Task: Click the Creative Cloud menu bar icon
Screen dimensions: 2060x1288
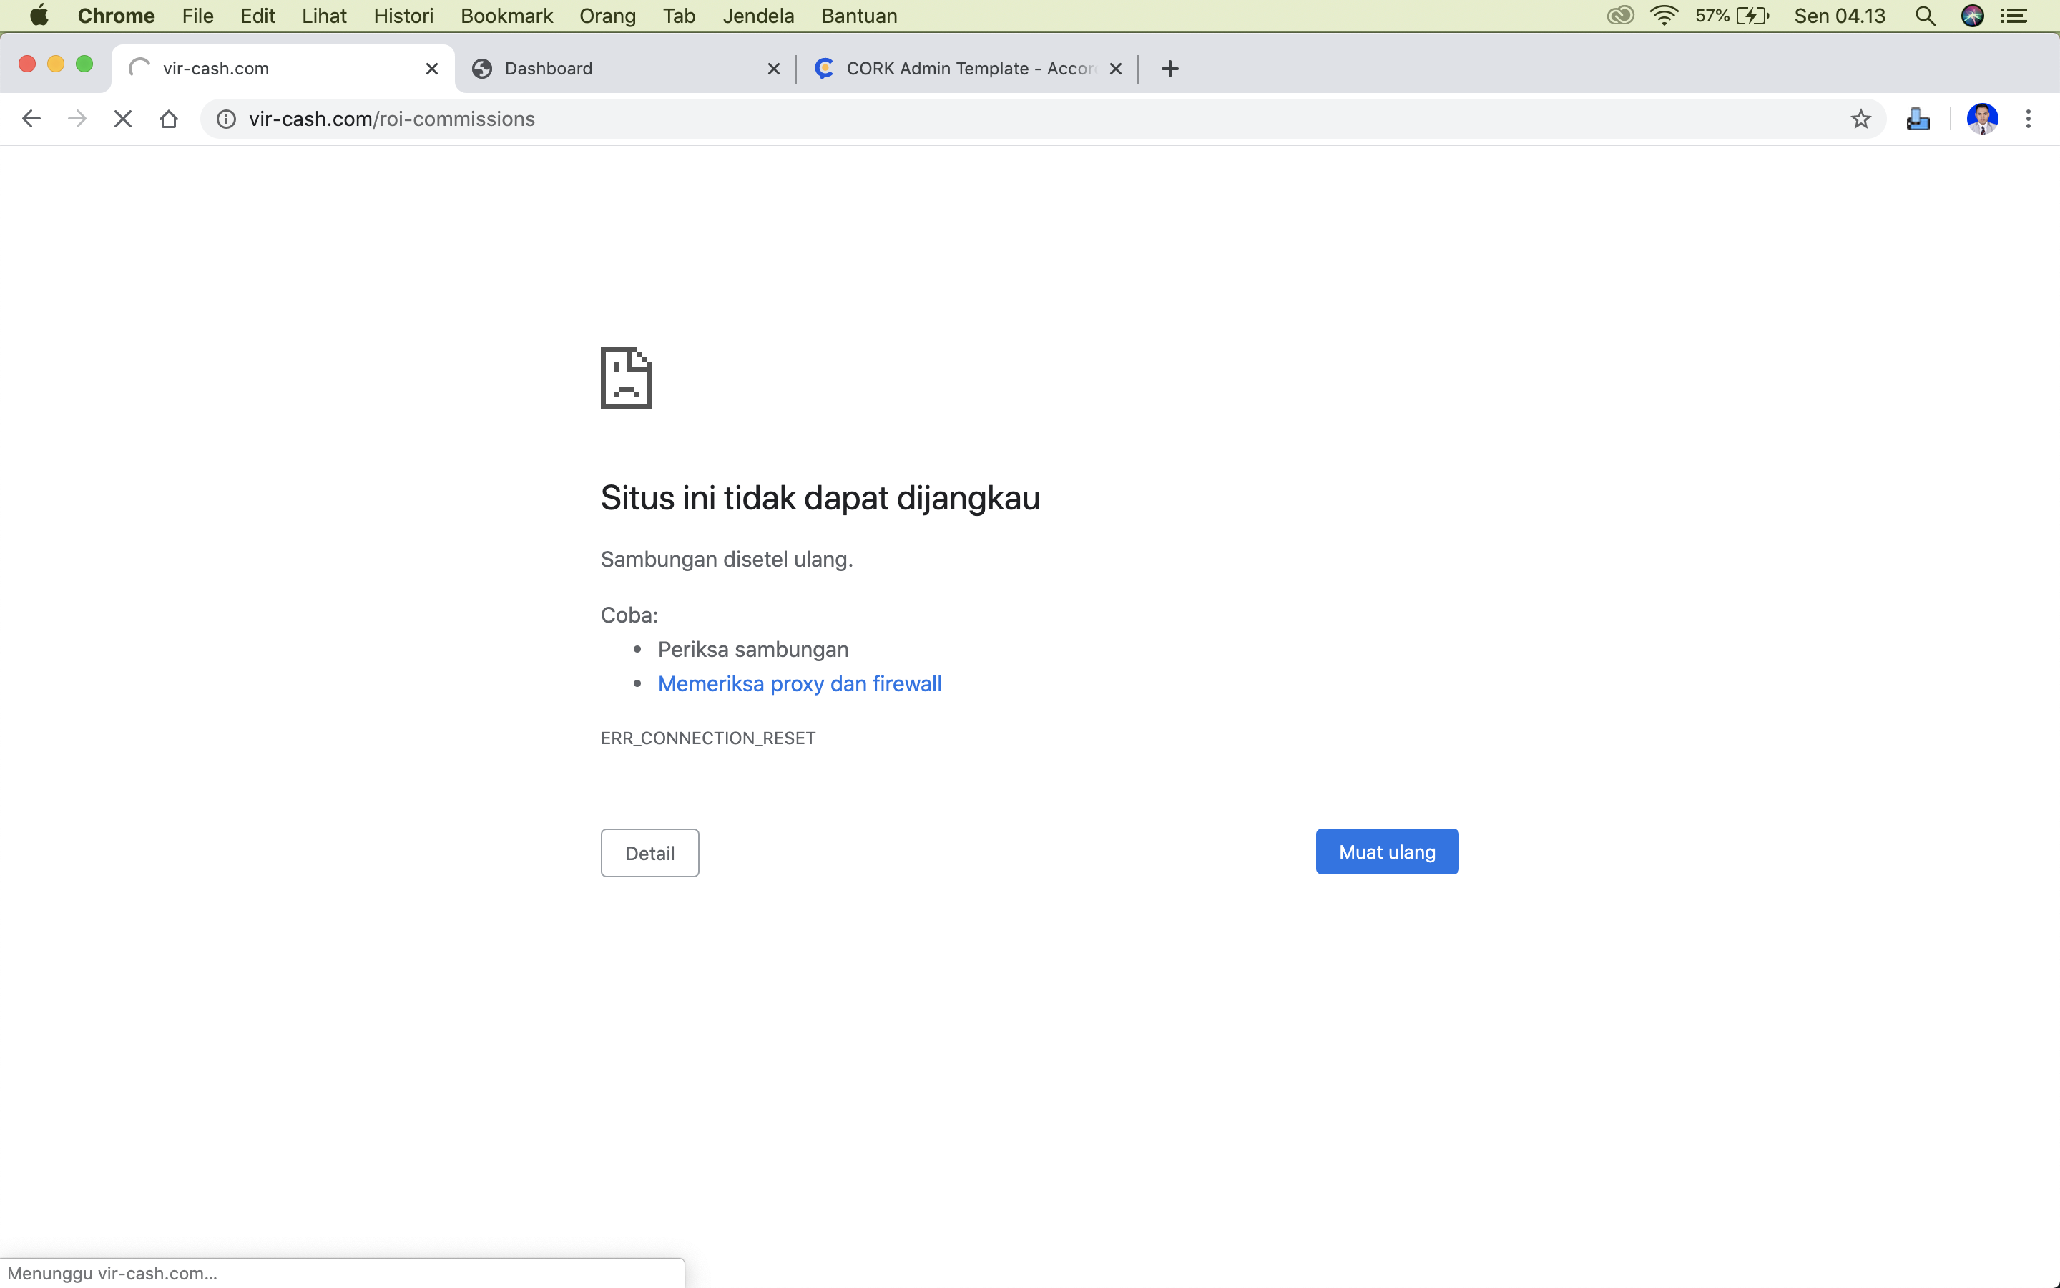Action: coord(1620,15)
